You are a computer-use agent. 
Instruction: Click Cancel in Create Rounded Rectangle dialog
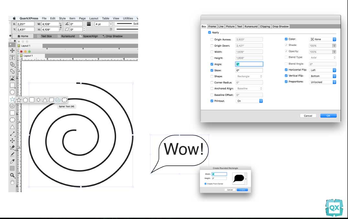tap(230, 190)
